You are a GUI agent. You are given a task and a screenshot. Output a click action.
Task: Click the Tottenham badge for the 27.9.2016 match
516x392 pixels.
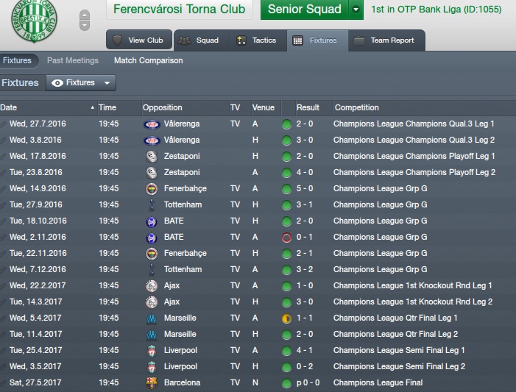point(152,205)
